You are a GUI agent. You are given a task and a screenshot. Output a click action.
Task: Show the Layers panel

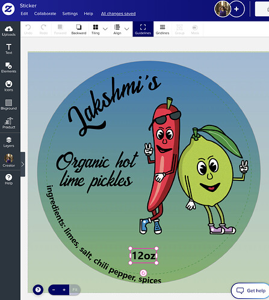(x=8, y=142)
